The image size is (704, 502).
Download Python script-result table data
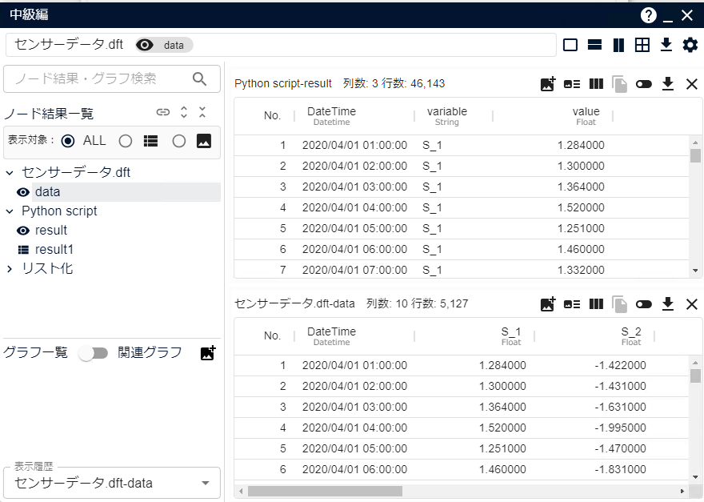coord(668,84)
